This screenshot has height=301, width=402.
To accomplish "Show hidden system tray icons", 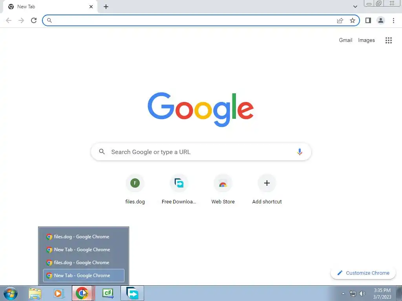I will click(x=343, y=294).
